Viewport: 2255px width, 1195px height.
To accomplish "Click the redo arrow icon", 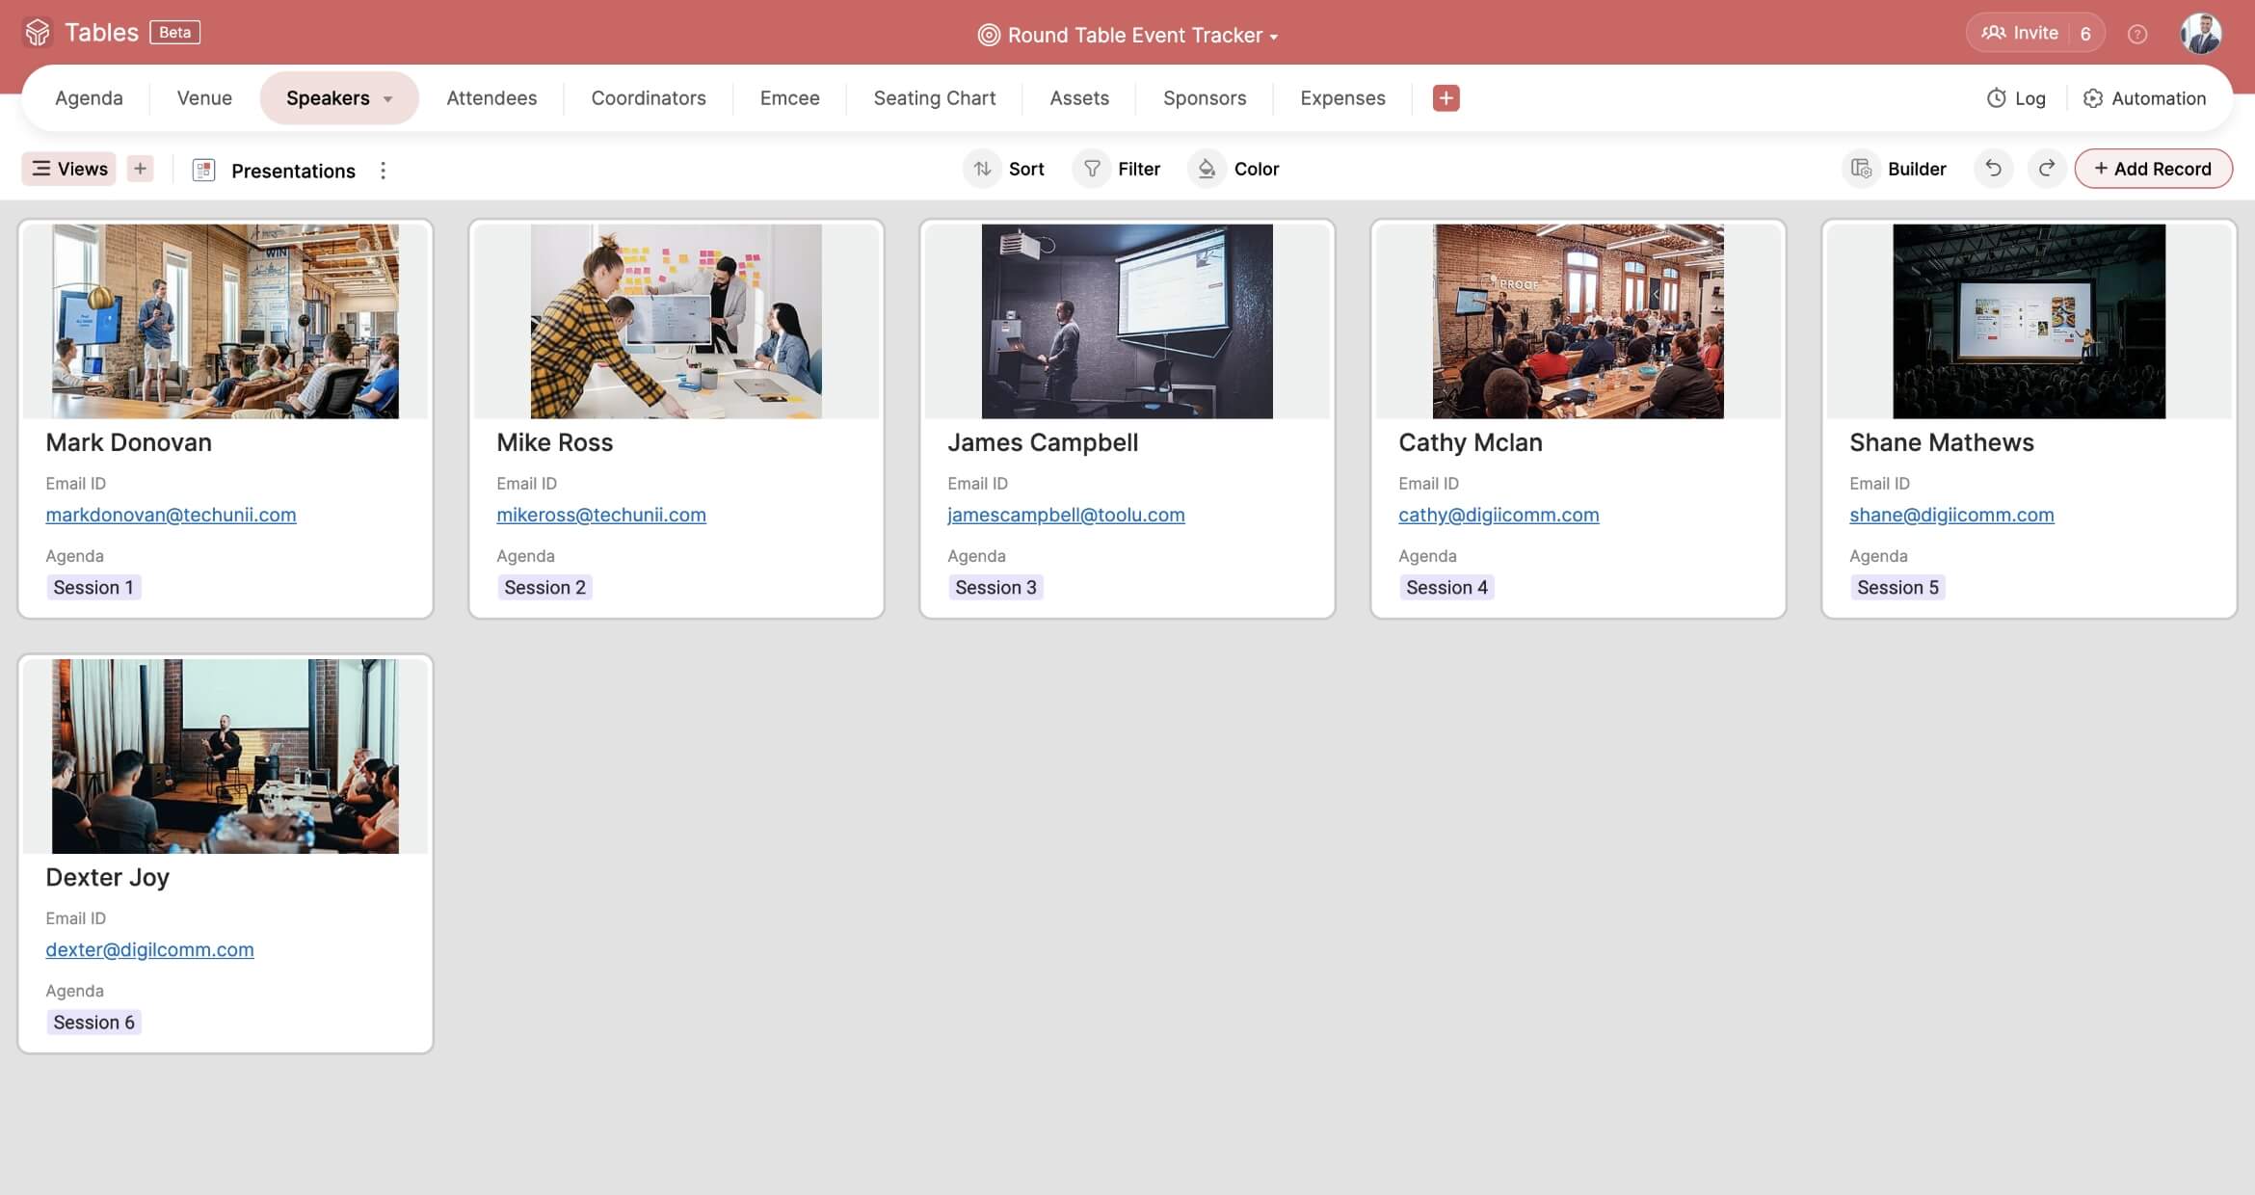I will tap(2046, 169).
